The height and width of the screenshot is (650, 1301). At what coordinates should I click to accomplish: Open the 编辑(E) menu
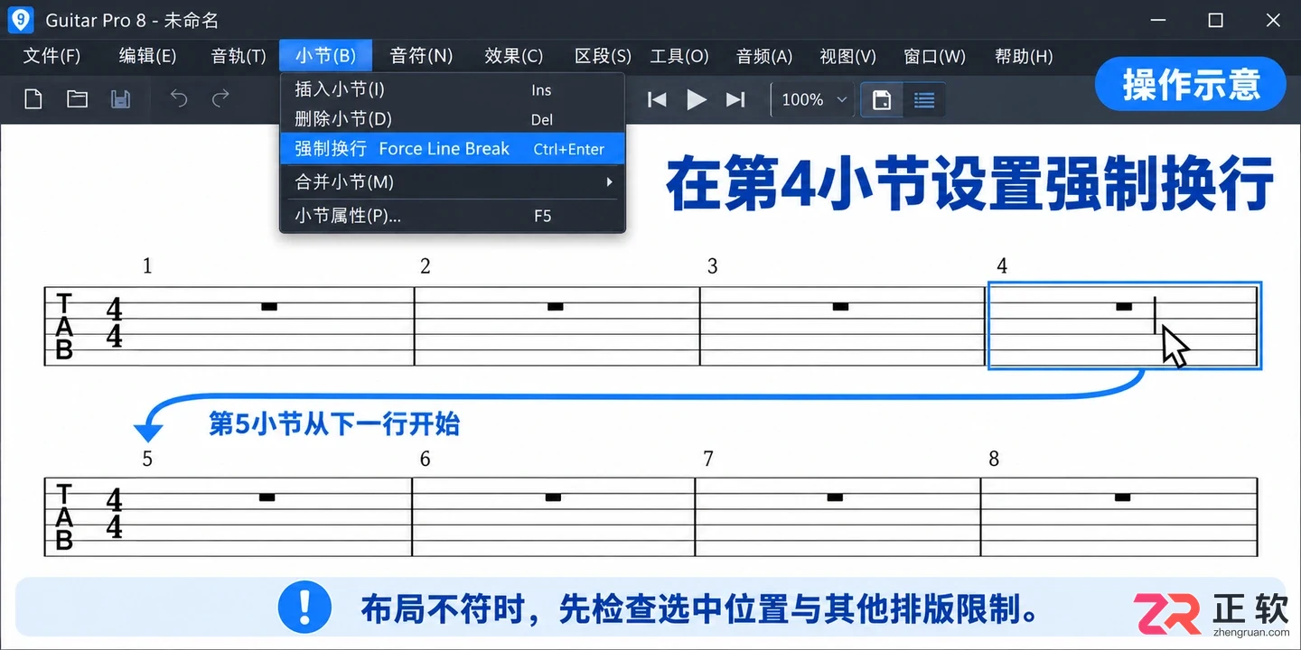pos(147,56)
